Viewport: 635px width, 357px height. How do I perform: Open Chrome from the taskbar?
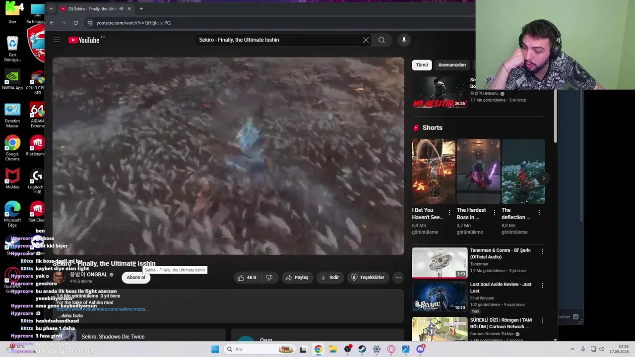coord(318,349)
